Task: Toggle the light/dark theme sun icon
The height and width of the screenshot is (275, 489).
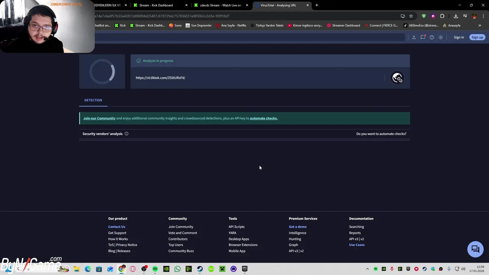Action: point(441,37)
